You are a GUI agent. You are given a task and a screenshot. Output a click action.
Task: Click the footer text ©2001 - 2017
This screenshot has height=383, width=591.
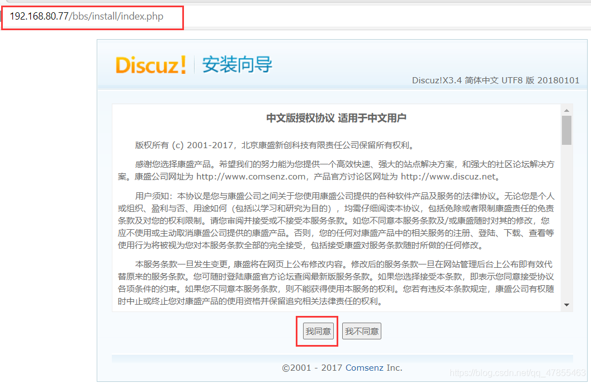coord(312,367)
